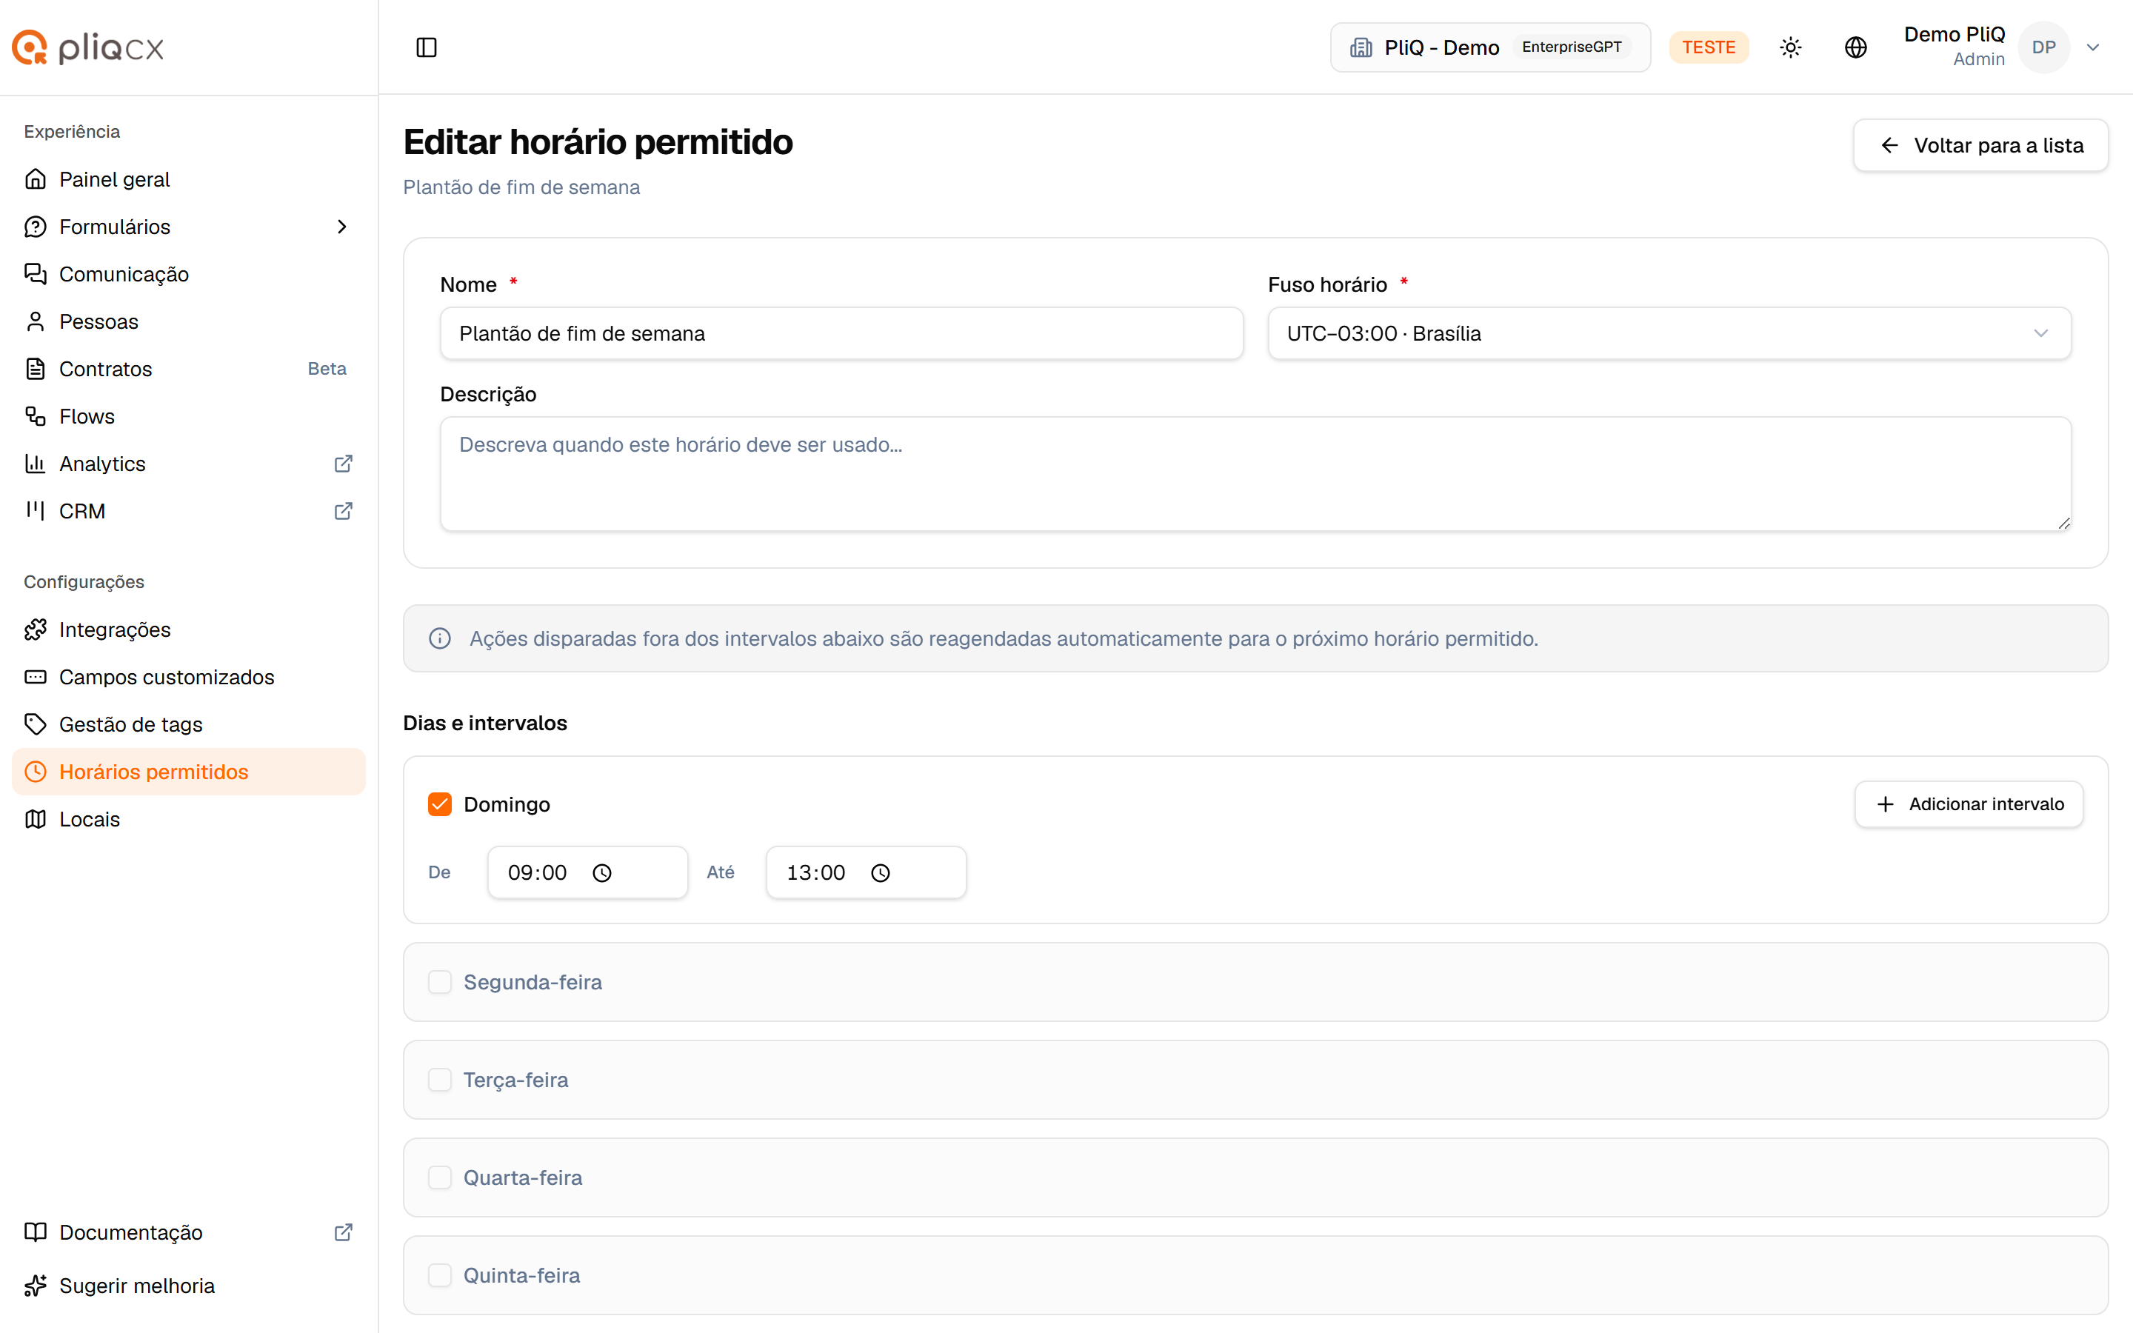Screen dimensions: 2133x1333
Task: Expand the Formulários submenu chevron
Action: coord(342,227)
